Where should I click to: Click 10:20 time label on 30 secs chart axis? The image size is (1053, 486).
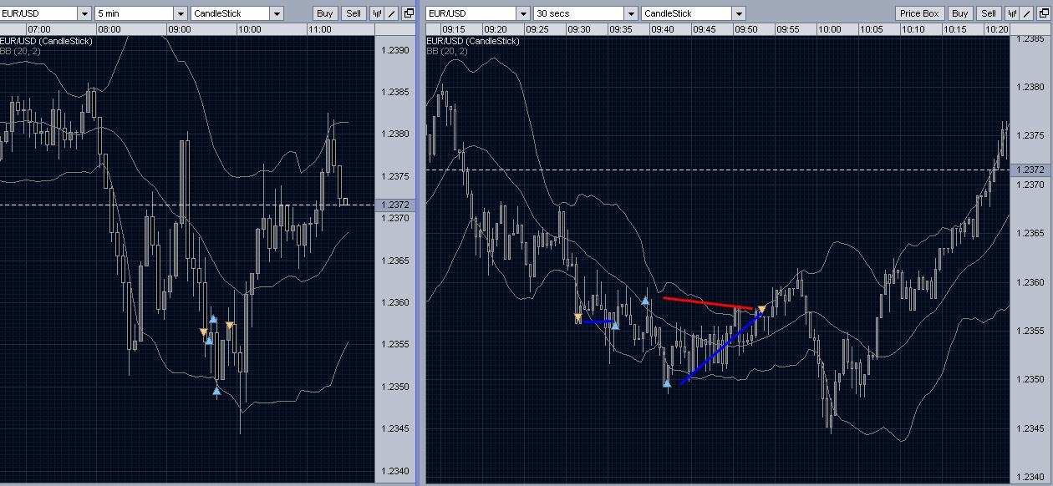(x=996, y=29)
